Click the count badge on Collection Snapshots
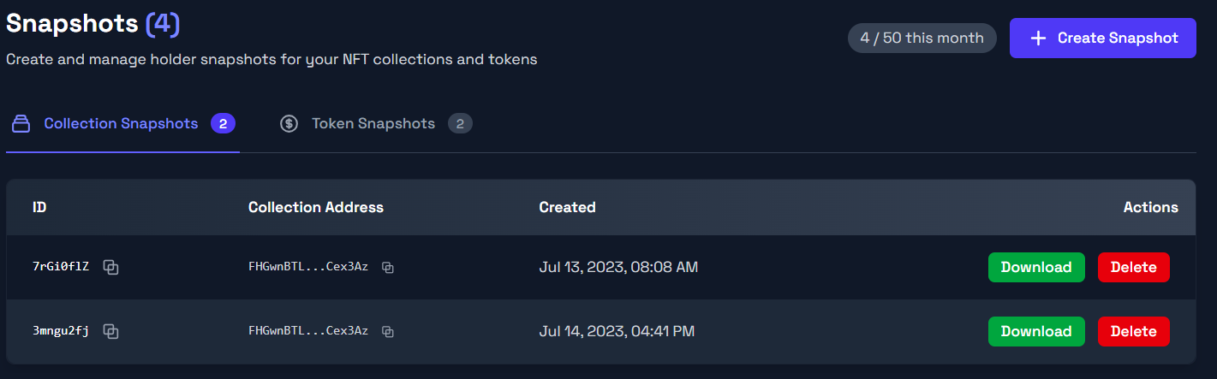 point(223,124)
